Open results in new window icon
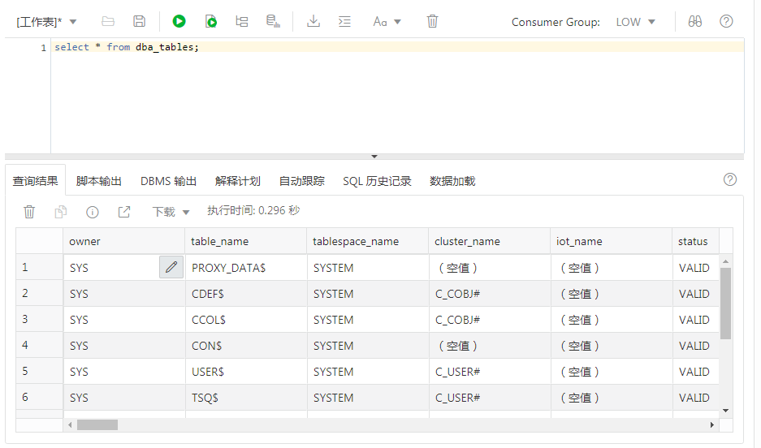761x448 pixels. click(x=124, y=212)
